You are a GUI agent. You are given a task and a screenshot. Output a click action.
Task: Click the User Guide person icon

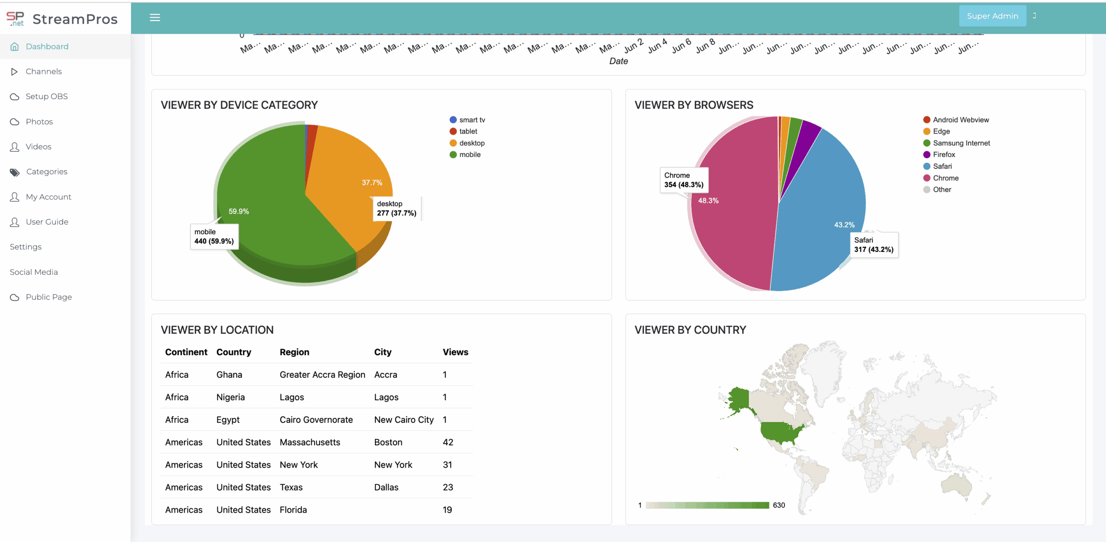pos(15,222)
